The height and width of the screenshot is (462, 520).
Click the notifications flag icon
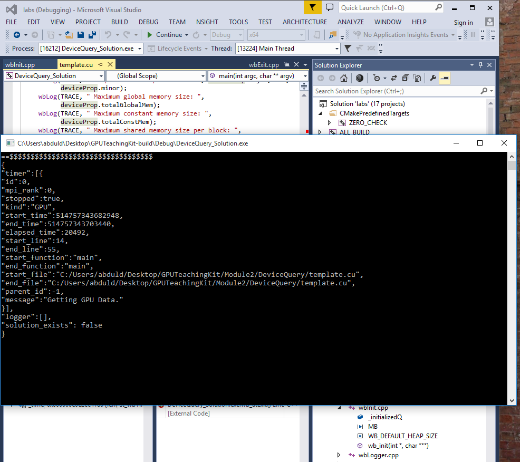coord(312,7)
